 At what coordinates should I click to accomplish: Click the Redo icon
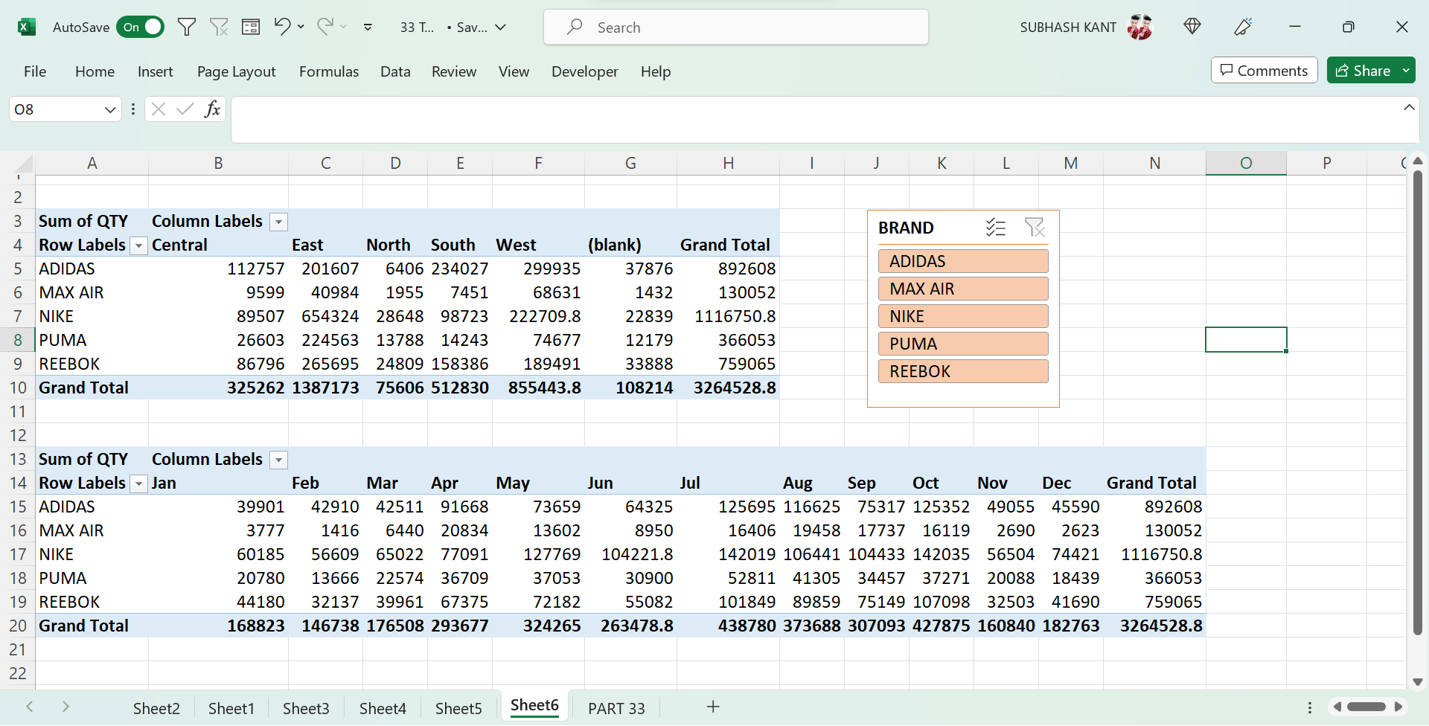[x=325, y=27]
